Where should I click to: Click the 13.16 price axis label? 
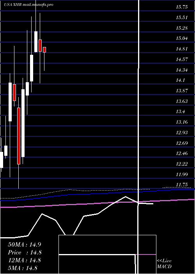pos(182,122)
